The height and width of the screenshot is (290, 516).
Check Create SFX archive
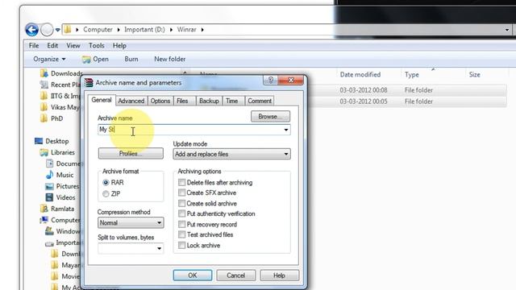[x=181, y=193]
